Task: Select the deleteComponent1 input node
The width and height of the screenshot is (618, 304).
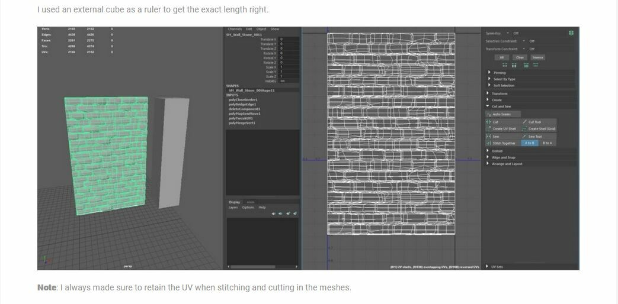Action: click(244, 109)
